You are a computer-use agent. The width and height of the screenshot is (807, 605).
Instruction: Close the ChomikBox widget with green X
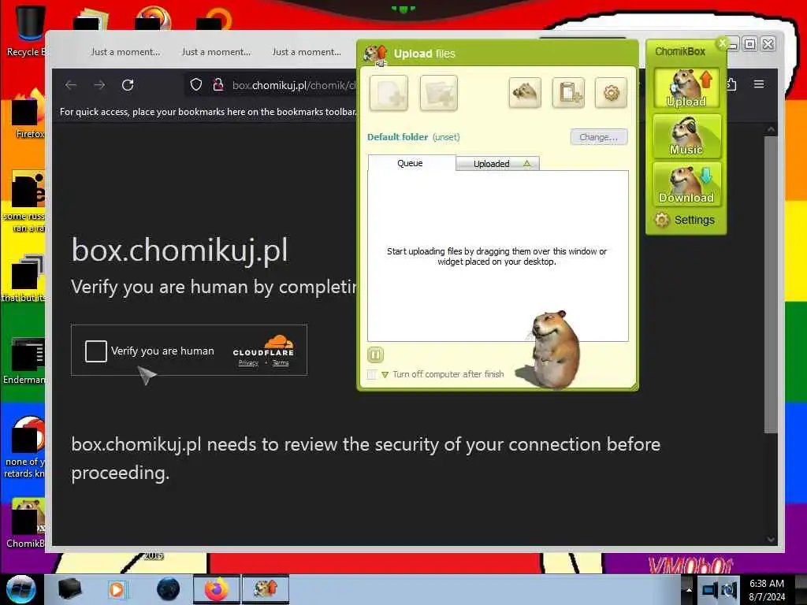[722, 43]
